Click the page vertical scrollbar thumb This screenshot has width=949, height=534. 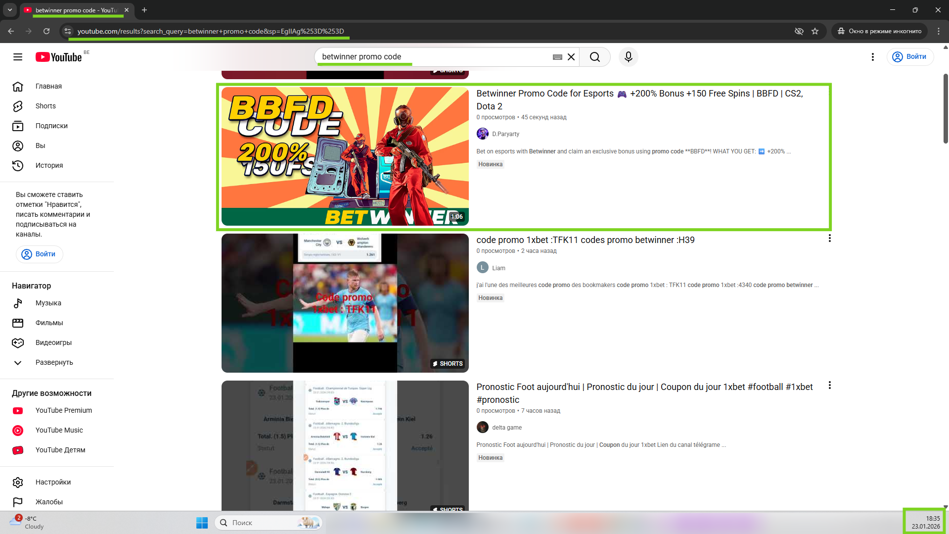point(946,109)
